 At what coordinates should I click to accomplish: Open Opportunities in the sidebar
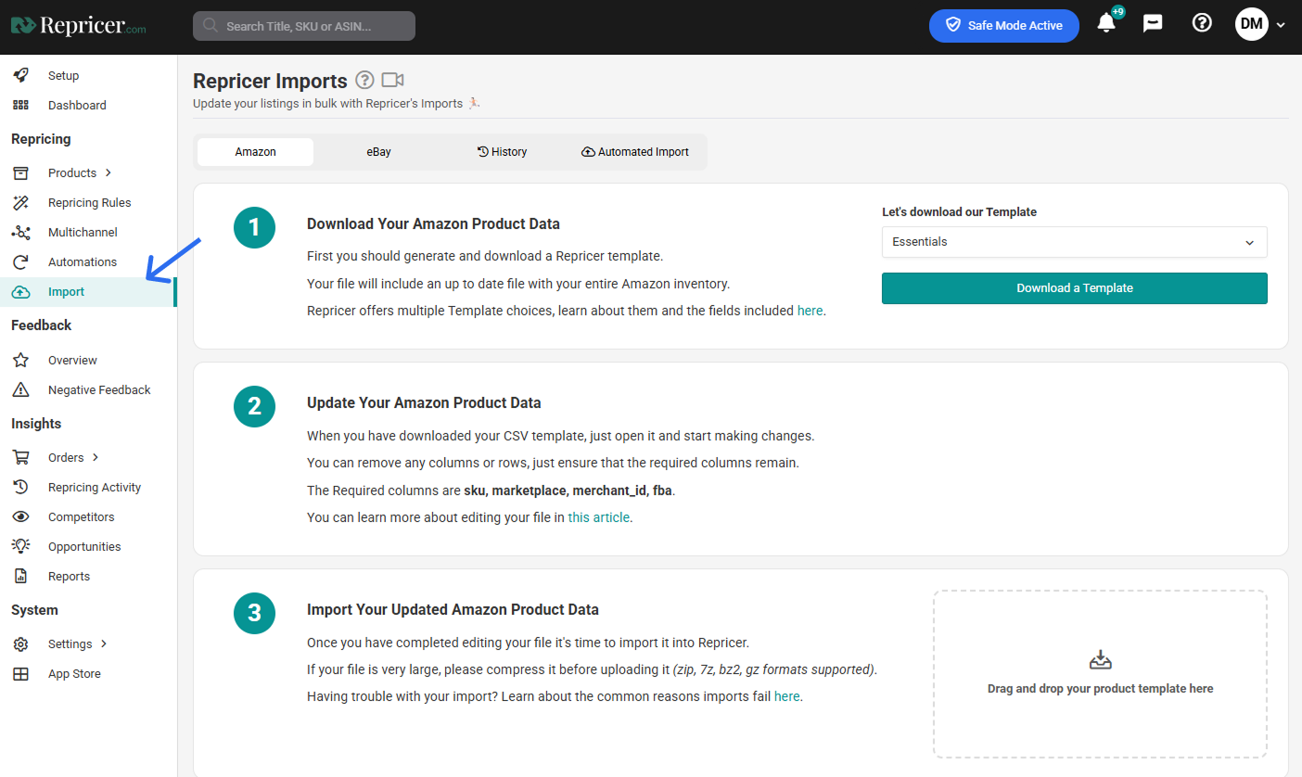pos(84,546)
